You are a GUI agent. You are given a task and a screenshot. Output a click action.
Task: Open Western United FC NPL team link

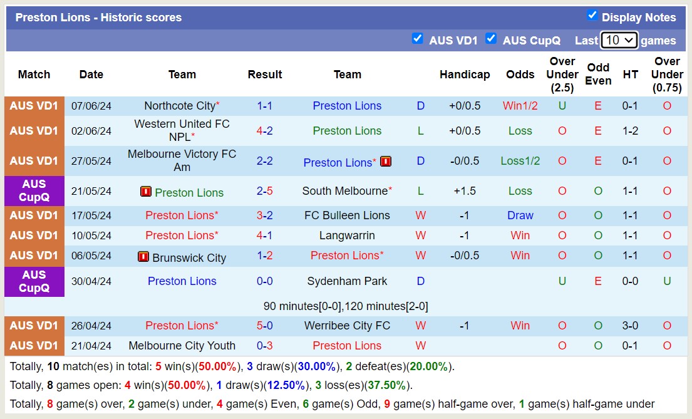(182, 130)
